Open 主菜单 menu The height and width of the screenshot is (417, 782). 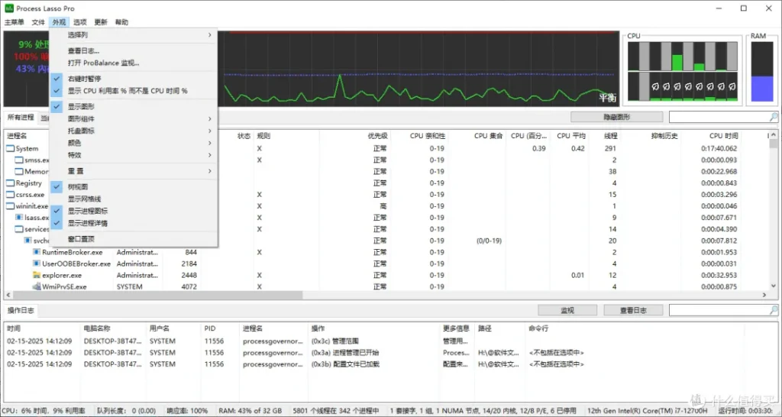point(14,22)
